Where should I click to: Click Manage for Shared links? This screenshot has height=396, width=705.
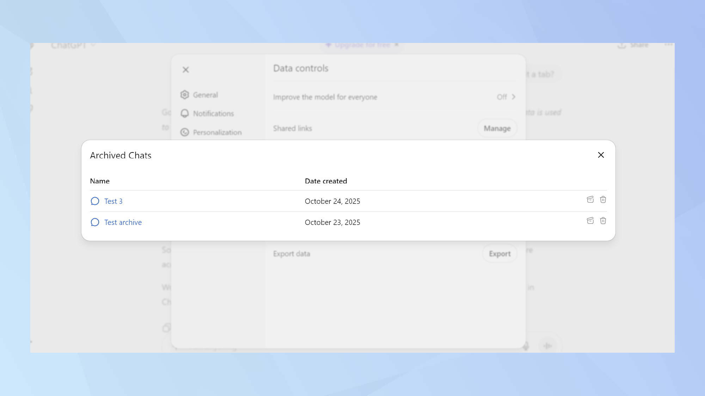tap(497, 128)
